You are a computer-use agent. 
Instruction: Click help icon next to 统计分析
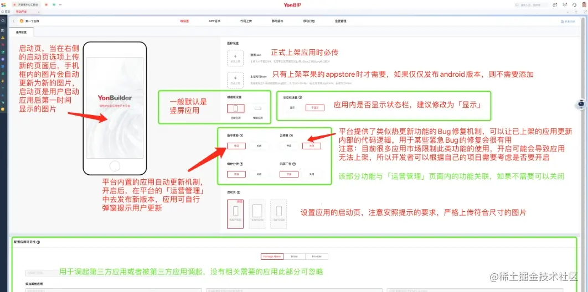click(x=241, y=164)
